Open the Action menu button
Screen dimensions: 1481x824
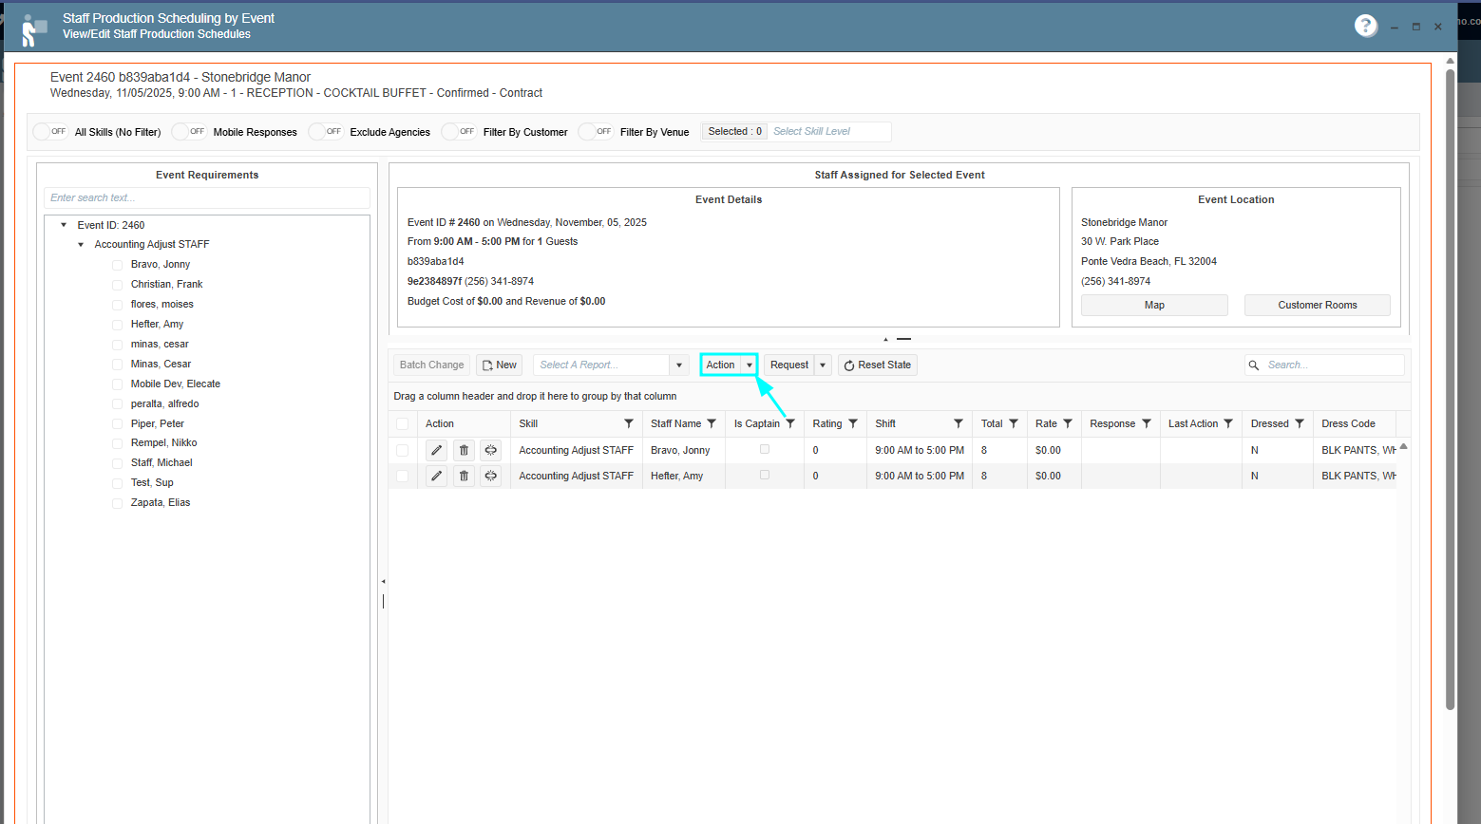pos(721,365)
